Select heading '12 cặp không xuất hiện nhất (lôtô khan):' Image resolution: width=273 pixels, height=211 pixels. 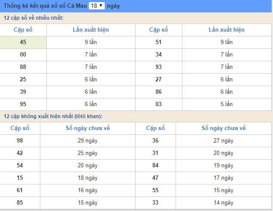[x=53, y=116]
